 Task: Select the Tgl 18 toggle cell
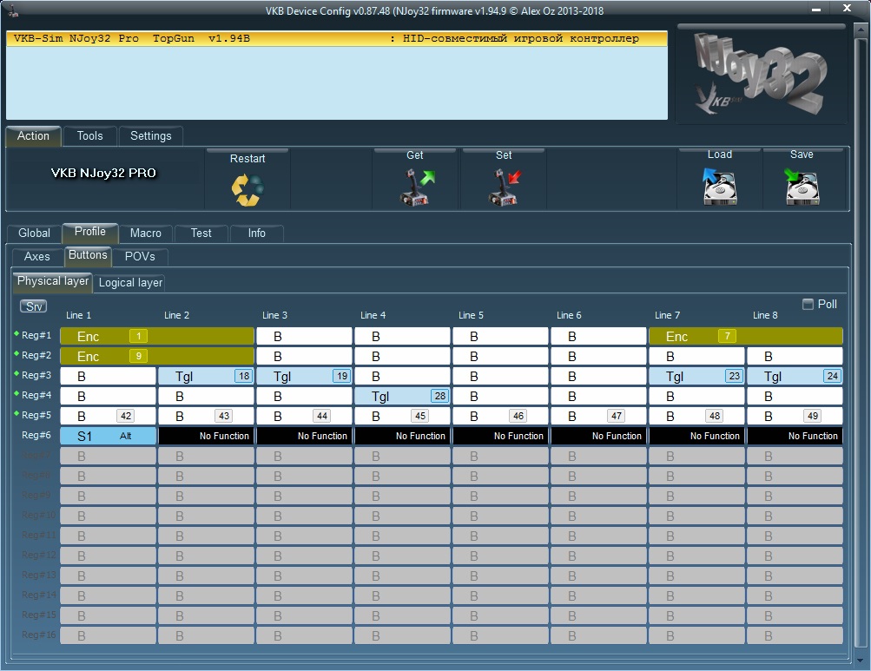(206, 376)
